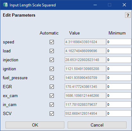Close the Input Length Scale Squared dialog
132x131 pixels.
(124, 5)
